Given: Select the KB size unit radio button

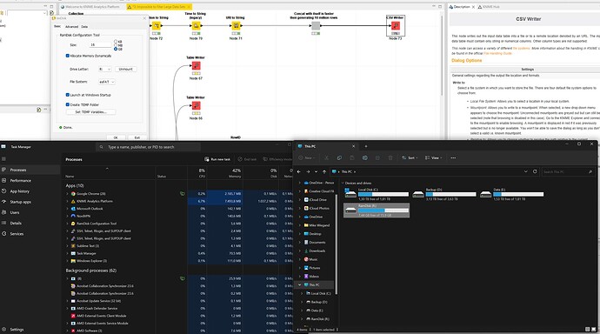Looking at the screenshot, I should [x=116, y=42].
